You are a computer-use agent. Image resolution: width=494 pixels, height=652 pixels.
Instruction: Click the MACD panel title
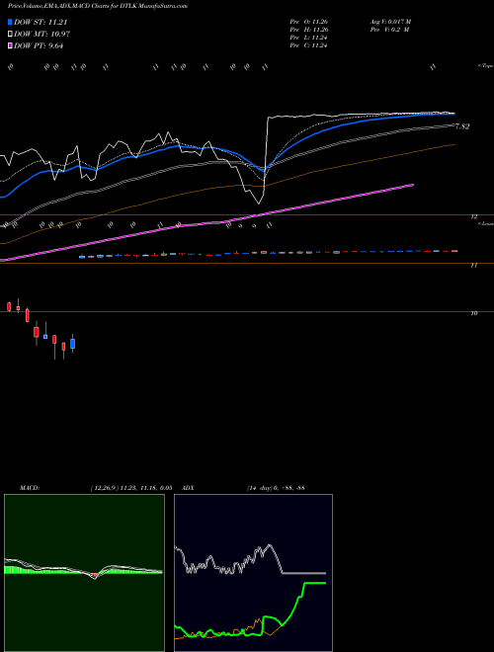[30, 488]
